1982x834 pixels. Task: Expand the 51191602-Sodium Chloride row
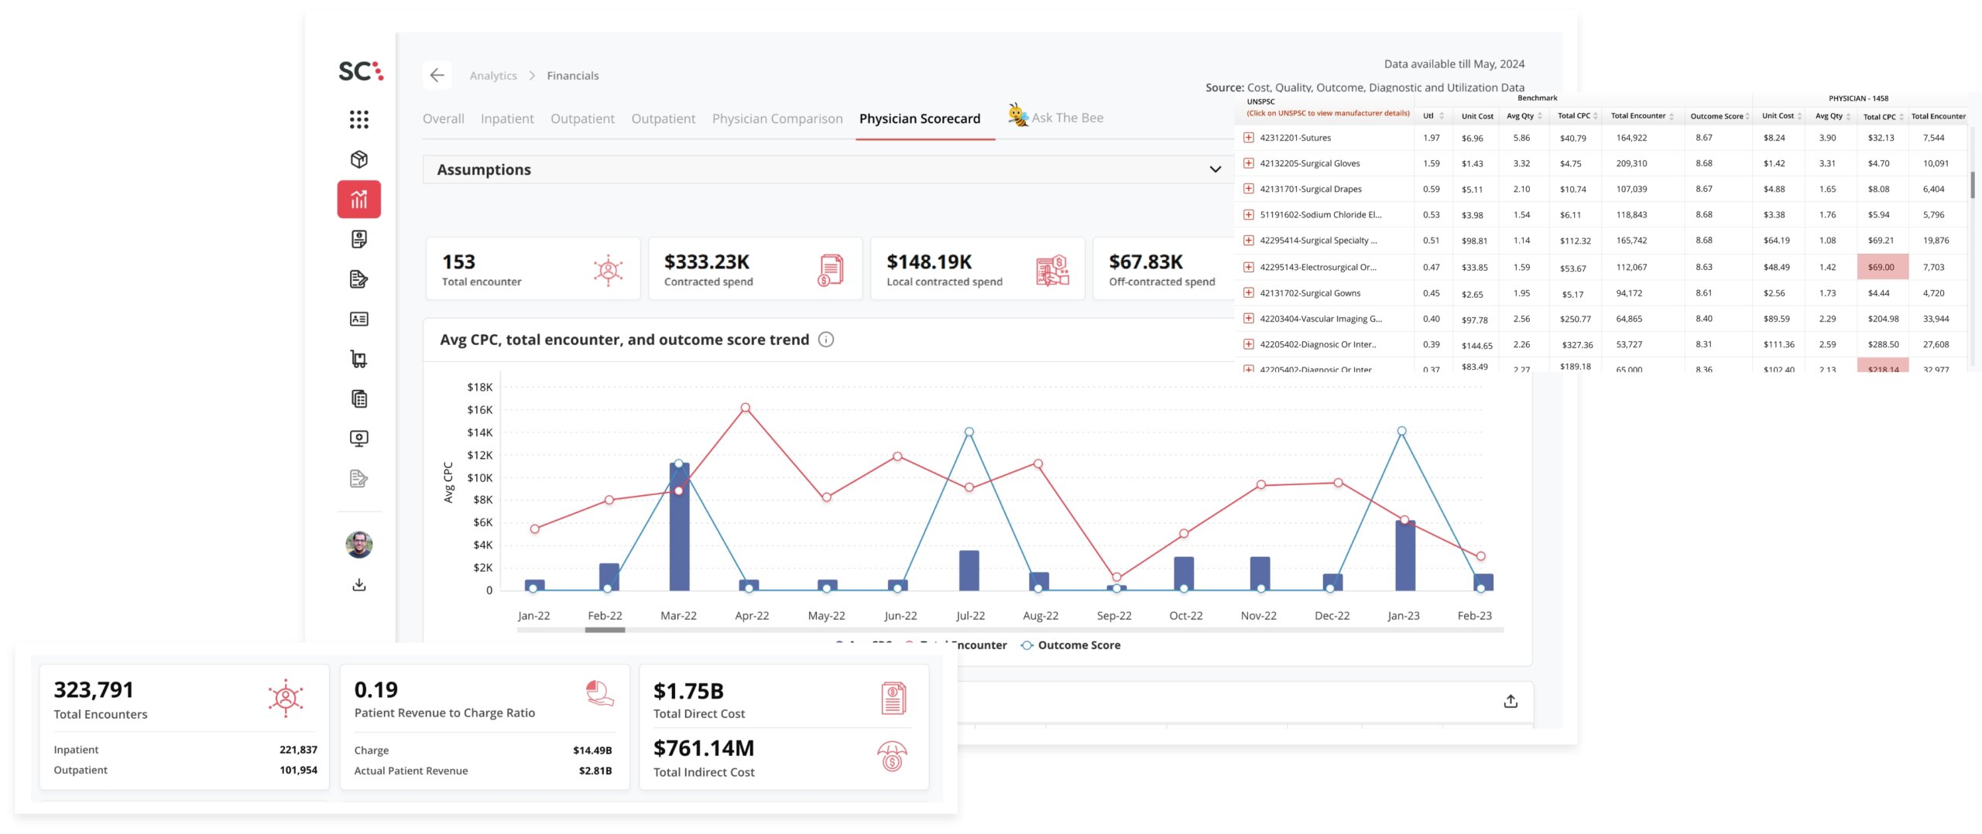coord(1248,214)
